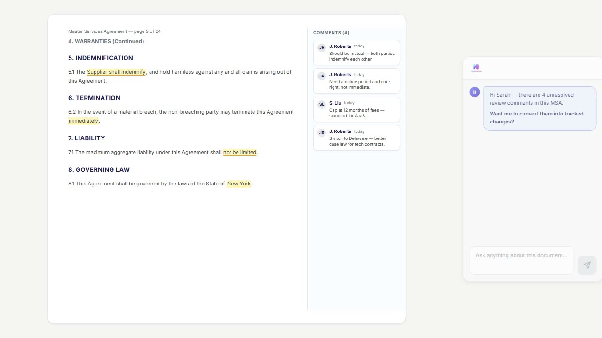Screen dimensions: 602x338
Task: Click JR avatar on notice period comment
Action: tap(322, 76)
